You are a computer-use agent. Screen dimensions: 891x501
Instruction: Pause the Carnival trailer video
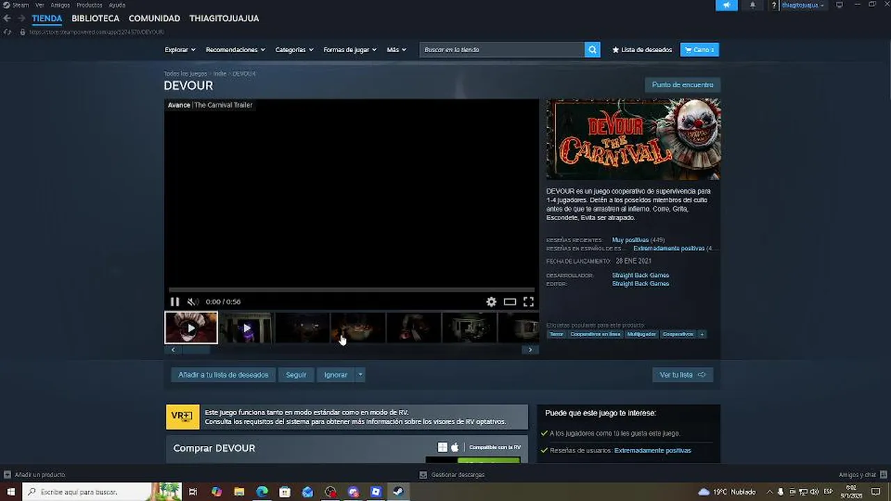tap(175, 301)
